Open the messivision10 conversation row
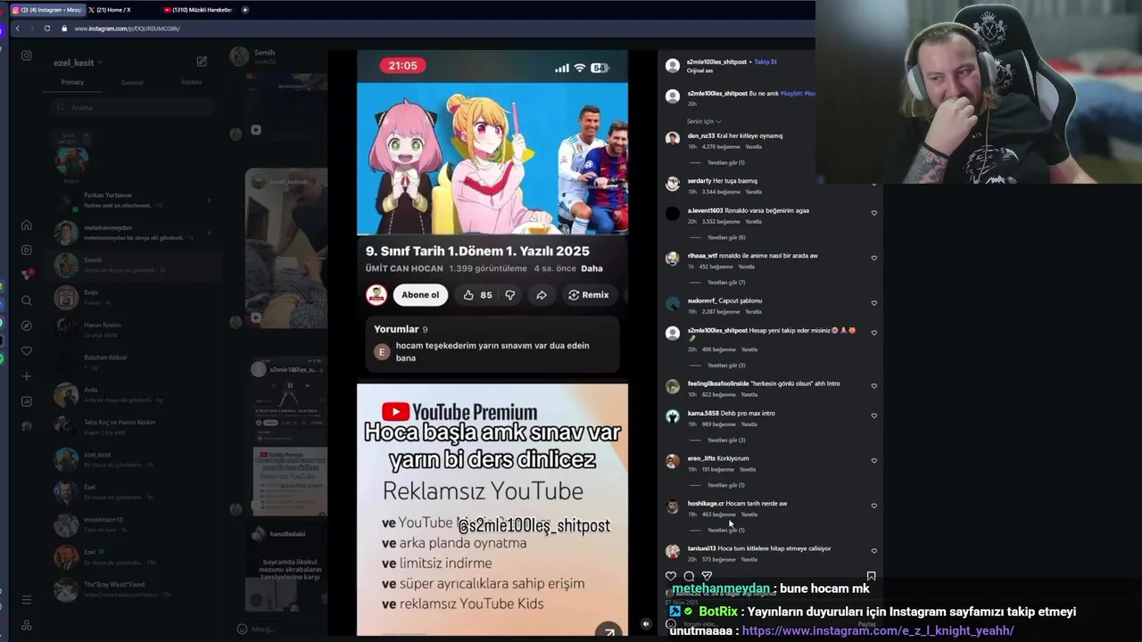 click(132, 524)
